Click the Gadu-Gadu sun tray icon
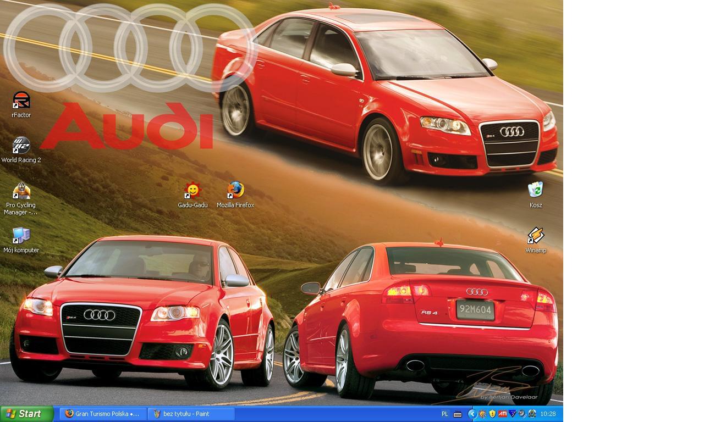704x422 pixels. click(x=482, y=414)
